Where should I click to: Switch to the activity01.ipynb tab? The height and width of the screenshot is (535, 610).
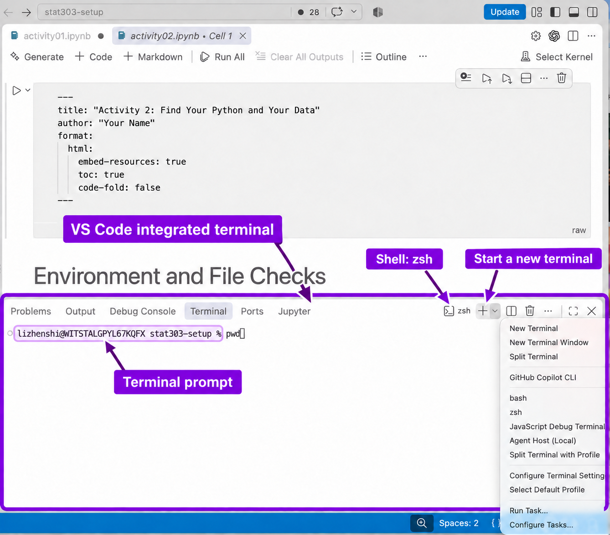point(57,36)
